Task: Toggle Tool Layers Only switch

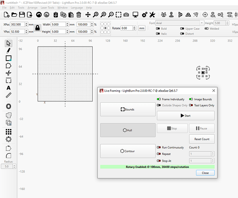Action: point(191,105)
